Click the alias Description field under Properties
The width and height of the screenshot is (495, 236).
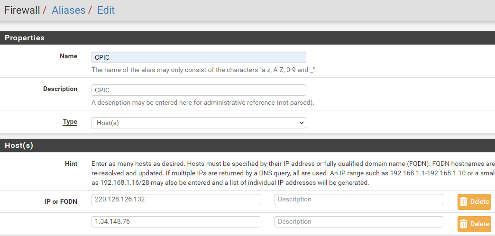tap(199, 90)
